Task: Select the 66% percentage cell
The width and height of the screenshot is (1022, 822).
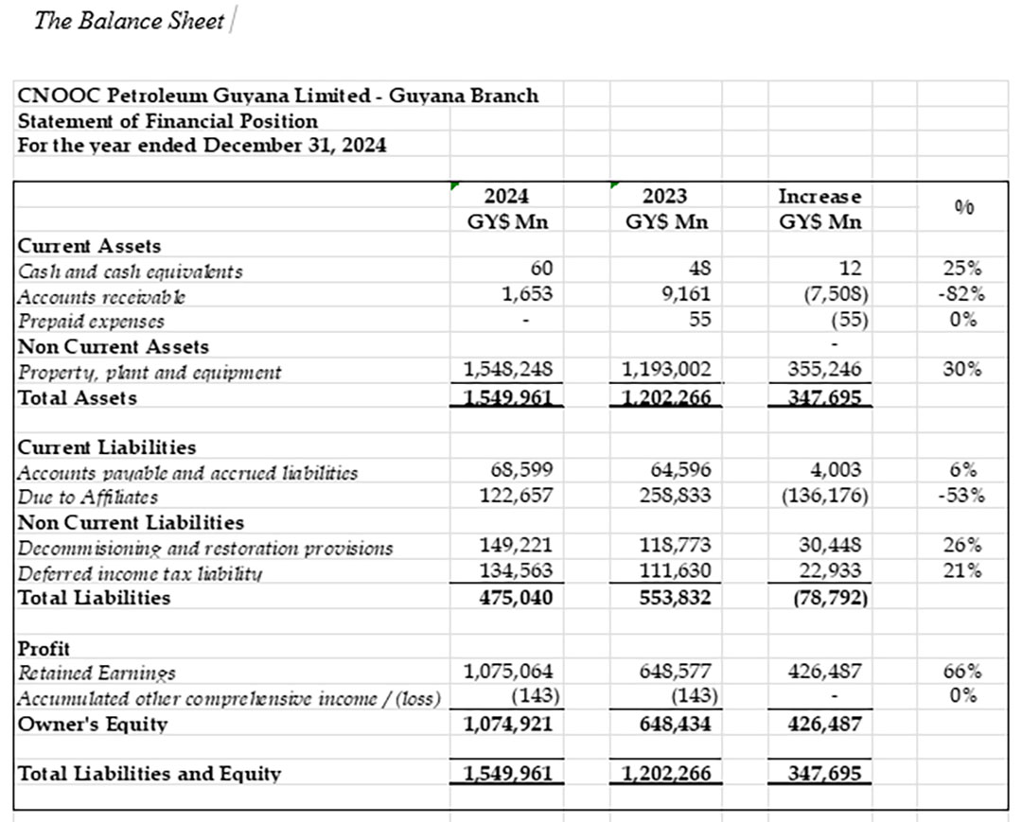Action: click(962, 671)
